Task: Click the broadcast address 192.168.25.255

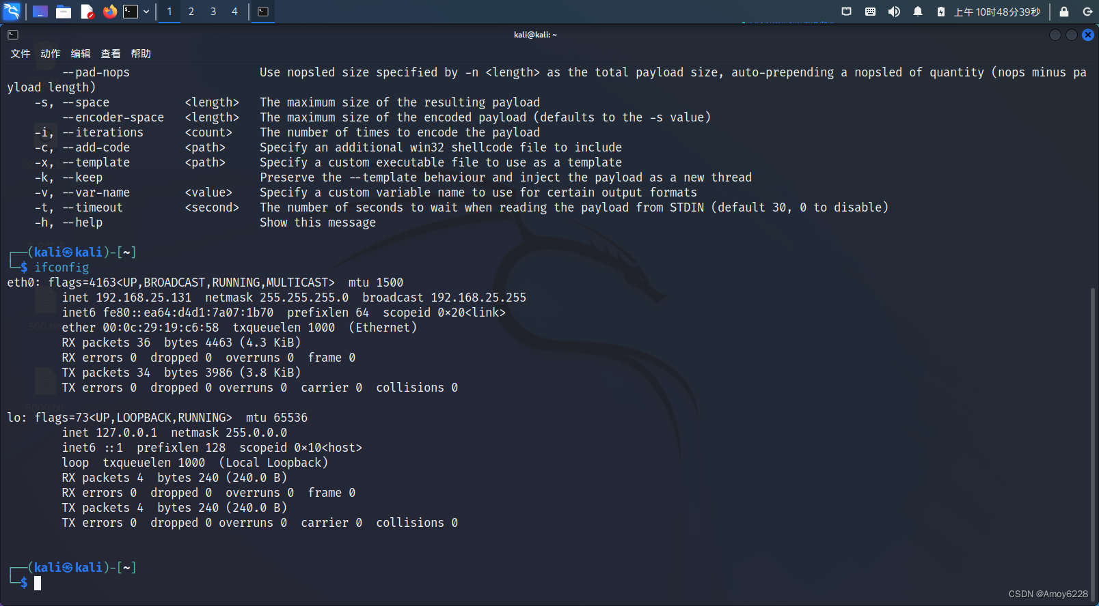Action: (478, 298)
